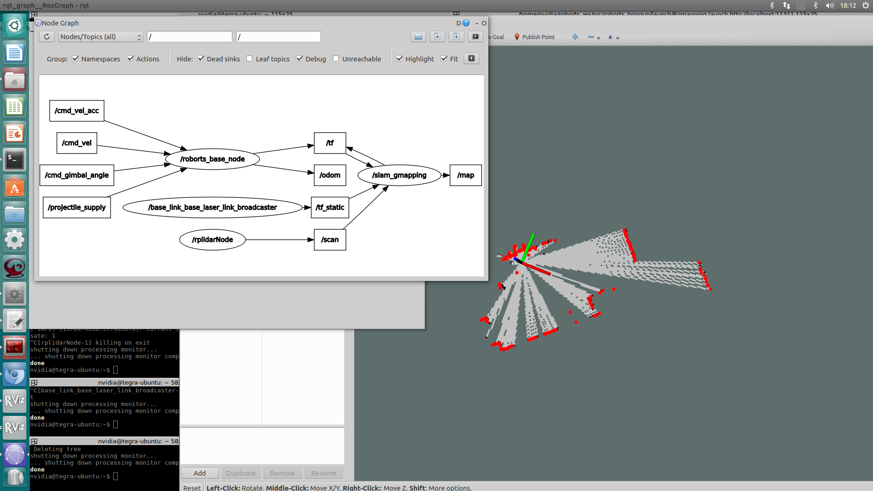Click the RViz move camera plus icon
The height and width of the screenshot is (491, 873).
575,37
